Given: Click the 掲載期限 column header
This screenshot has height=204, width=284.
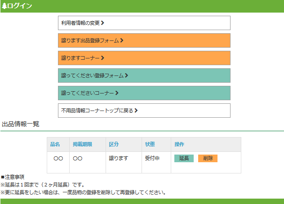Looking at the screenshot, I should tap(82, 144).
